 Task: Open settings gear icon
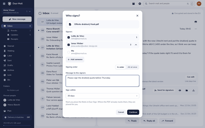pyautogui.click(x=140, y=4)
